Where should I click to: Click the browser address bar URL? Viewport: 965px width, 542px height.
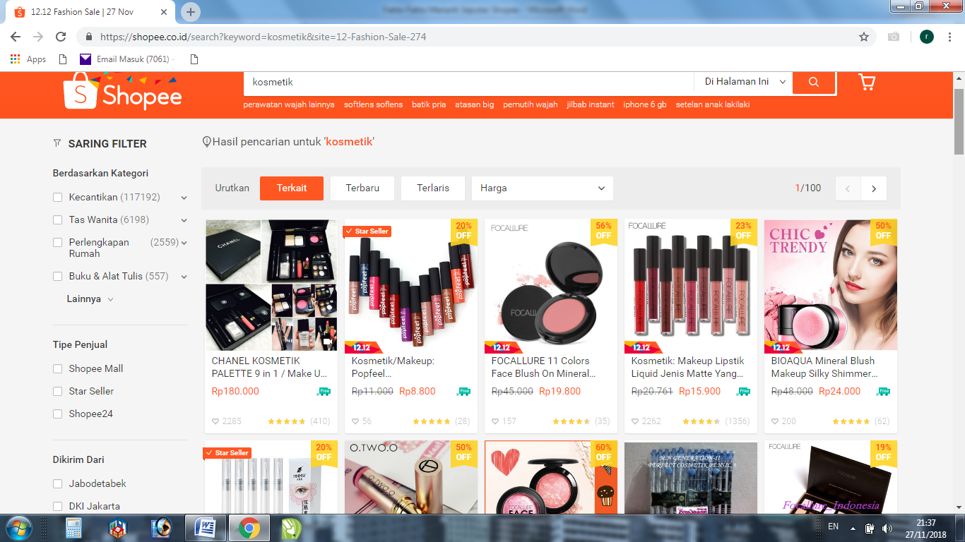pos(263,37)
